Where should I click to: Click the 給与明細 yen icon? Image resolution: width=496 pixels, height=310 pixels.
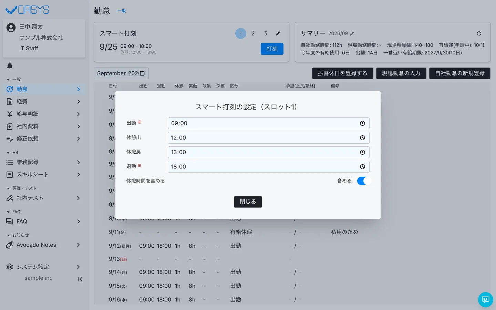pyautogui.click(x=10, y=114)
